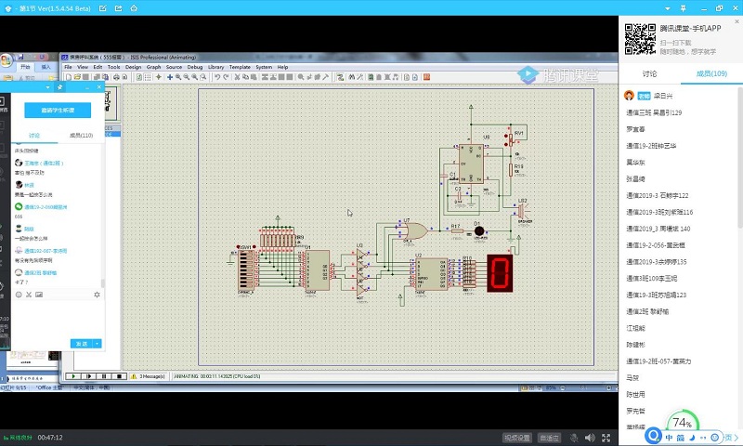
Task: Expand the send options dropdown arrow
Action: 97,344
